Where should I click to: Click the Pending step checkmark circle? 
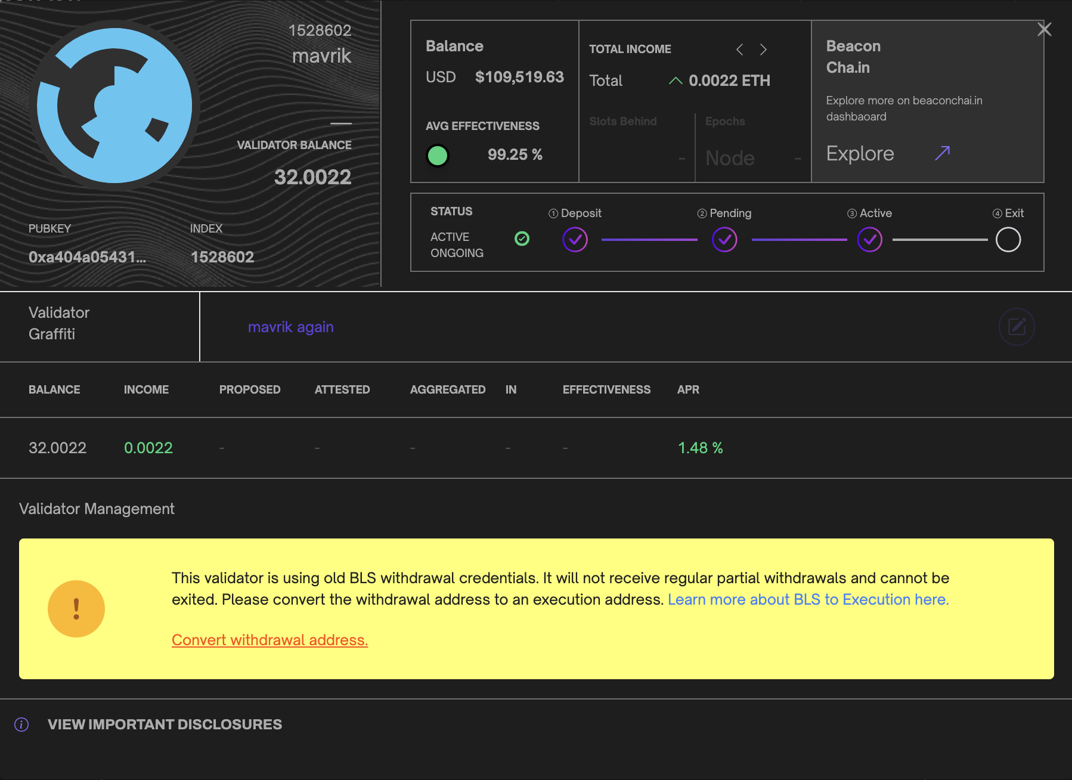(724, 240)
